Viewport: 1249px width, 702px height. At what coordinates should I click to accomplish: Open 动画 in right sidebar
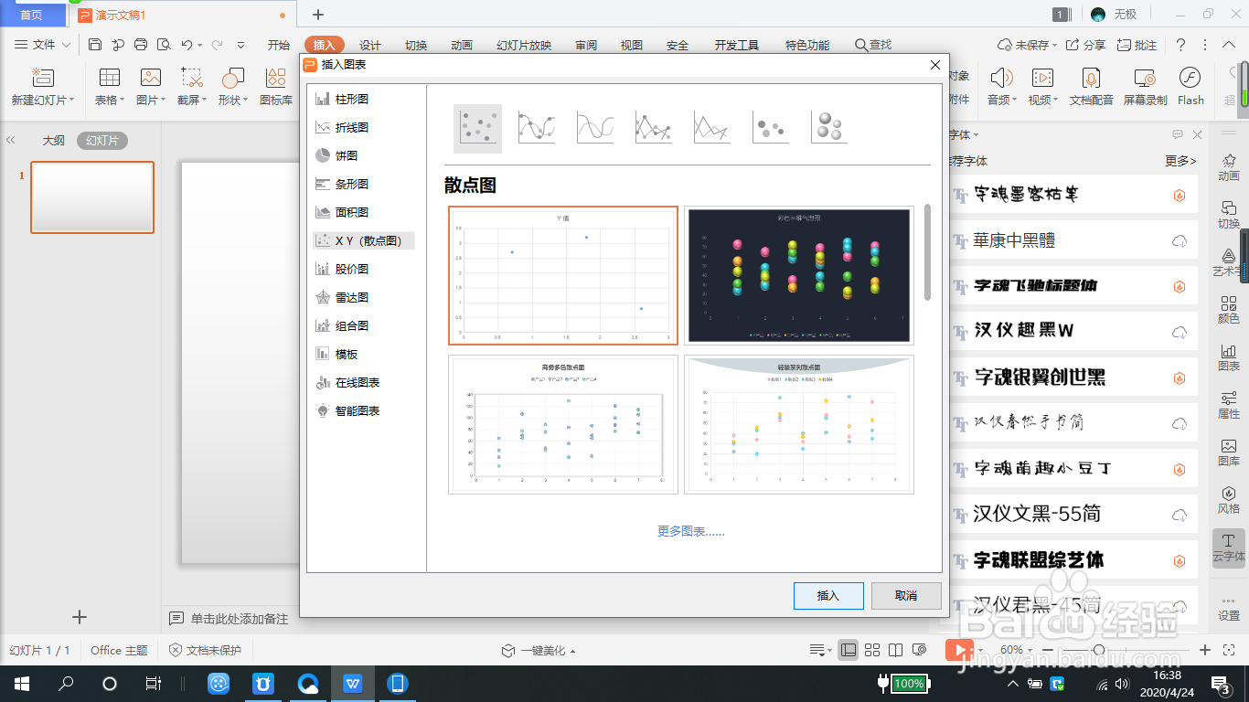(1229, 166)
